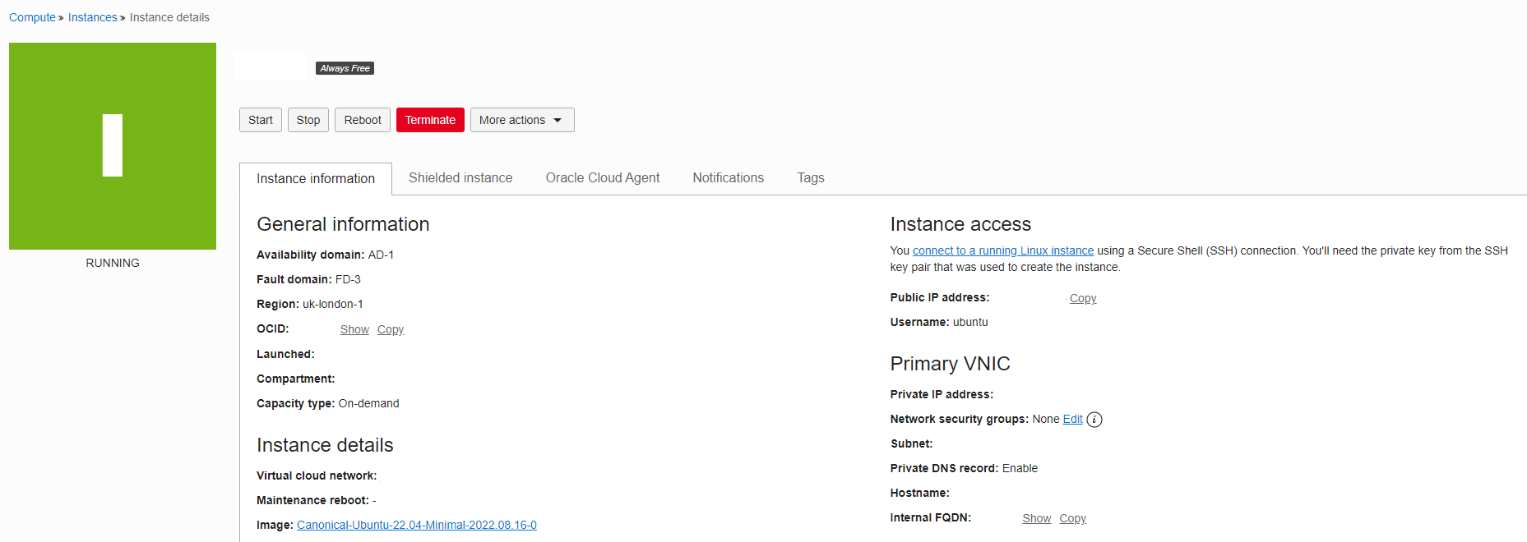Screen dimensions: 1527x542
Task: Click the 'Private DNS record: Enable' line
Action: click(x=964, y=468)
